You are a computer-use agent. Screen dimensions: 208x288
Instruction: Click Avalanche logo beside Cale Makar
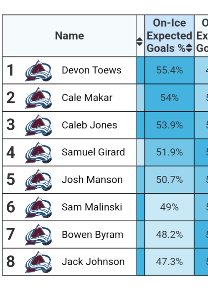click(x=38, y=98)
